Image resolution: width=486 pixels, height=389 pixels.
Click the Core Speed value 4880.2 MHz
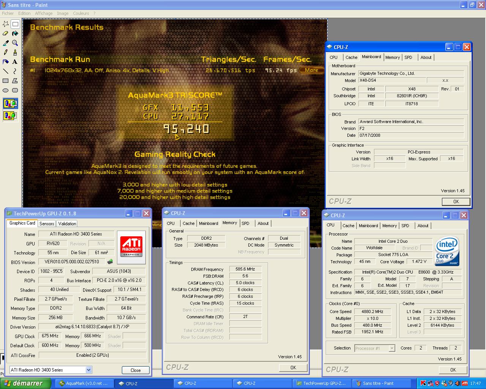tap(372, 312)
